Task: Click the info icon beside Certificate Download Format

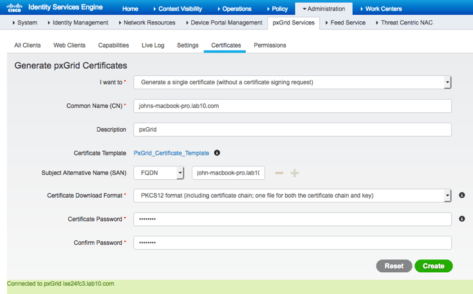Action: coord(462,195)
